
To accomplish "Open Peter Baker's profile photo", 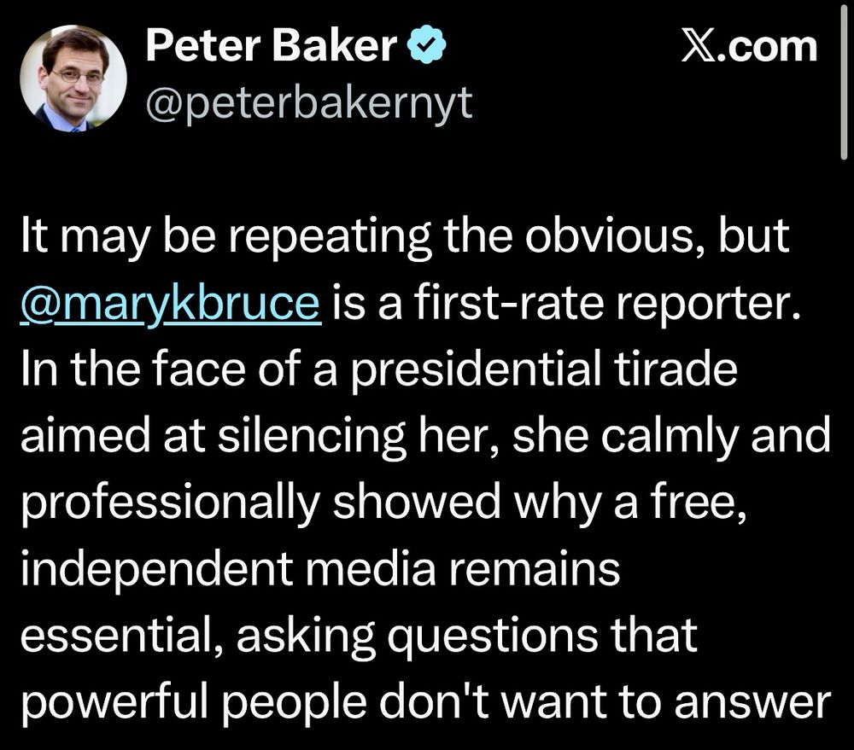I will [73, 78].
